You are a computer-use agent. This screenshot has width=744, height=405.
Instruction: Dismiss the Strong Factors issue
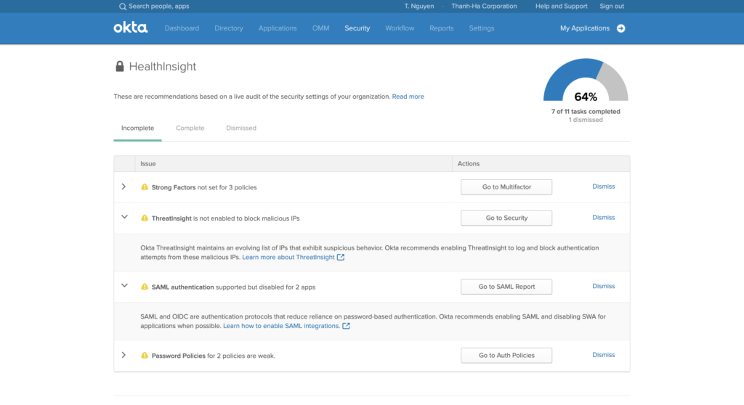pos(603,187)
